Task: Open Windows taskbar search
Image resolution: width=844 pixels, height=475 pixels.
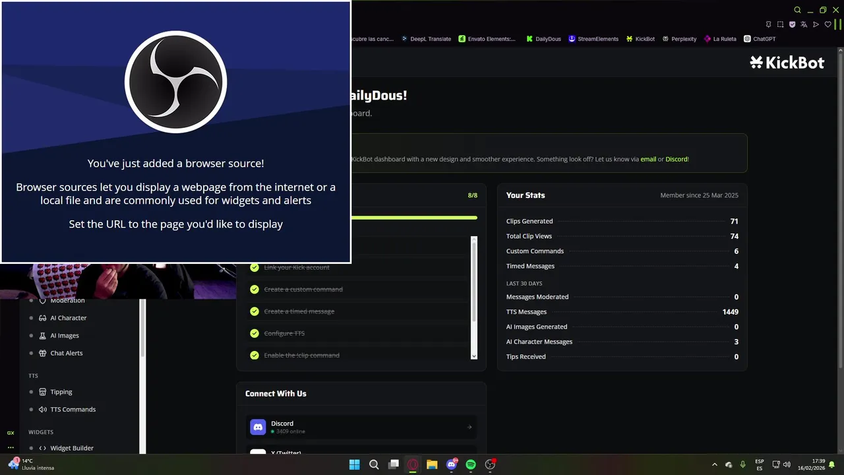Action: click(x=374, y=464)
